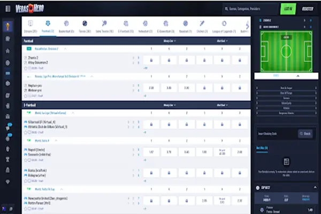Favorite the Newcastle United match
Viewport: 321px width, 214px height.
point(26,209)
